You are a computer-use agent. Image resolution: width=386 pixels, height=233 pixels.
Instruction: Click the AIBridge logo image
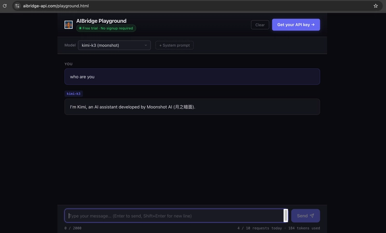click(x=69, y=25)
